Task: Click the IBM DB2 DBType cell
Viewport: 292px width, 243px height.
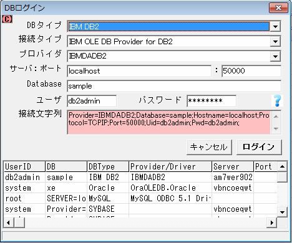Action: [x=108, y=178]
